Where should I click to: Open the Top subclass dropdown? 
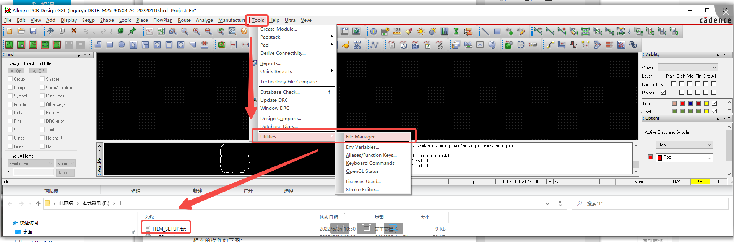coord(684,158)
